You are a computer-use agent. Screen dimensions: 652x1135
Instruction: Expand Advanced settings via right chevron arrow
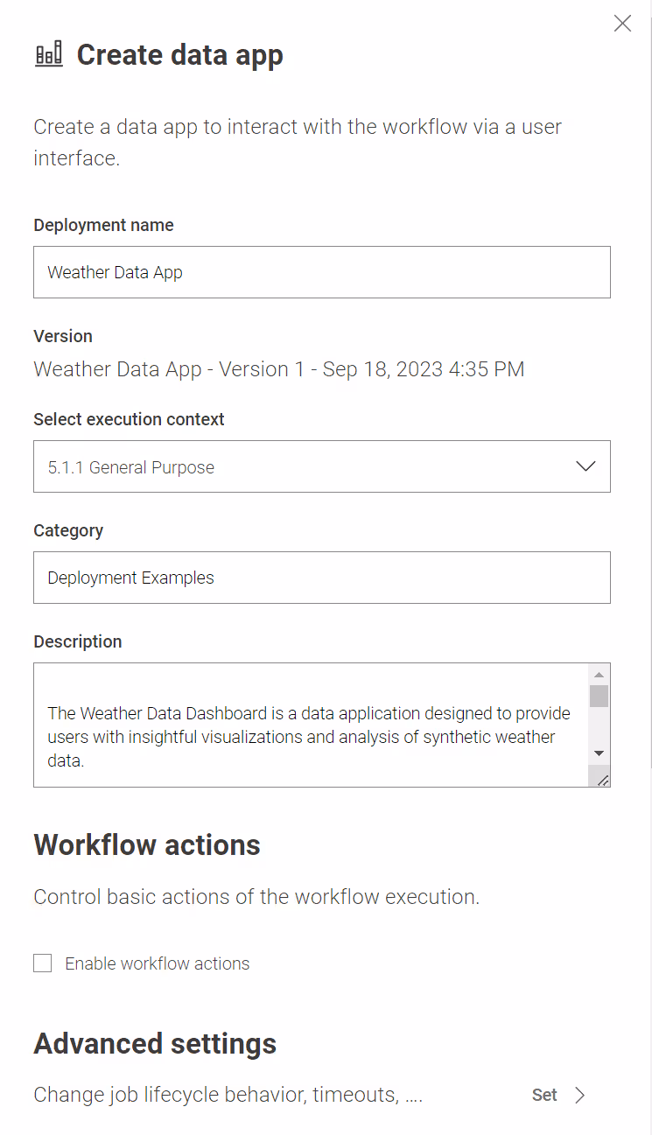[x=579, y=1095]
